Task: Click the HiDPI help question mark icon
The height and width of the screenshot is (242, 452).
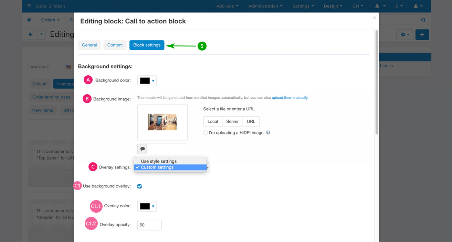Action: (268, 133)
